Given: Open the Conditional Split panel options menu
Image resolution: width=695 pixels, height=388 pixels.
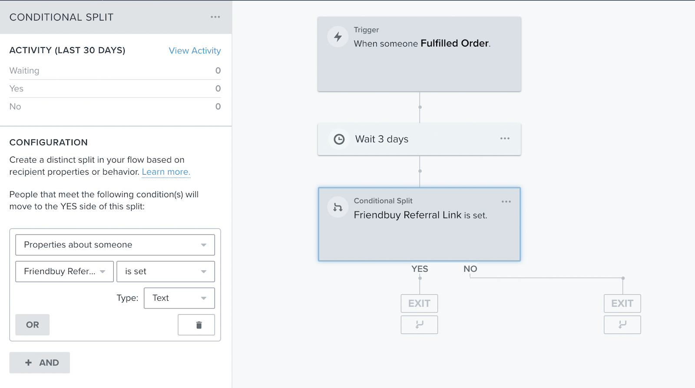Looking at the screenshot, I should coord(215,17).
